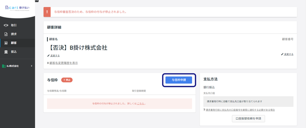Click the 銀行振込 payment method text

209,87
